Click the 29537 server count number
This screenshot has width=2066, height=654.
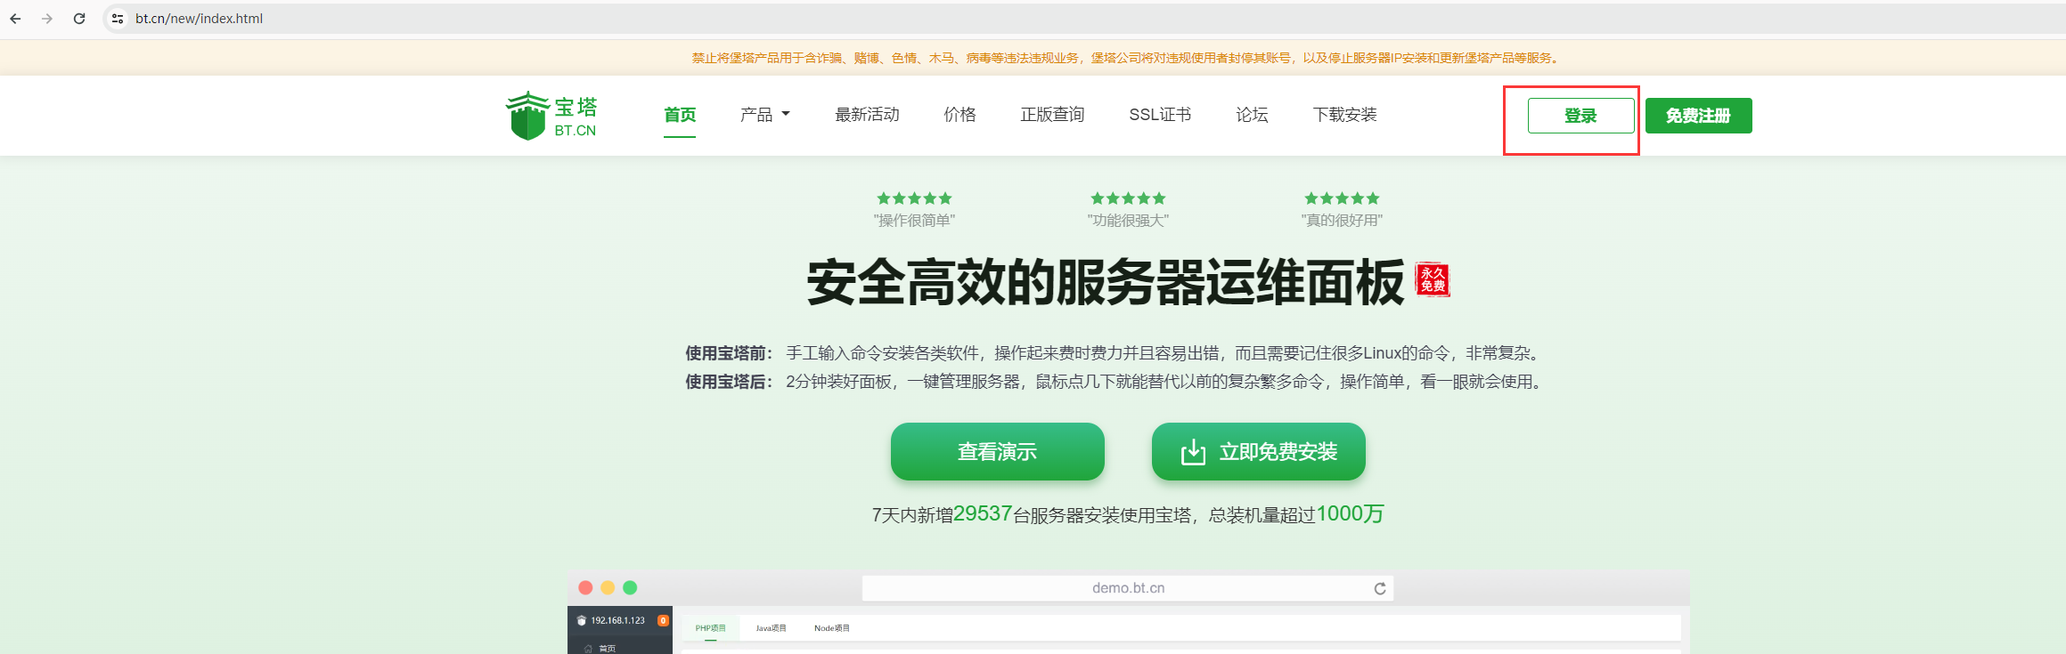click(x=983, y=513)
